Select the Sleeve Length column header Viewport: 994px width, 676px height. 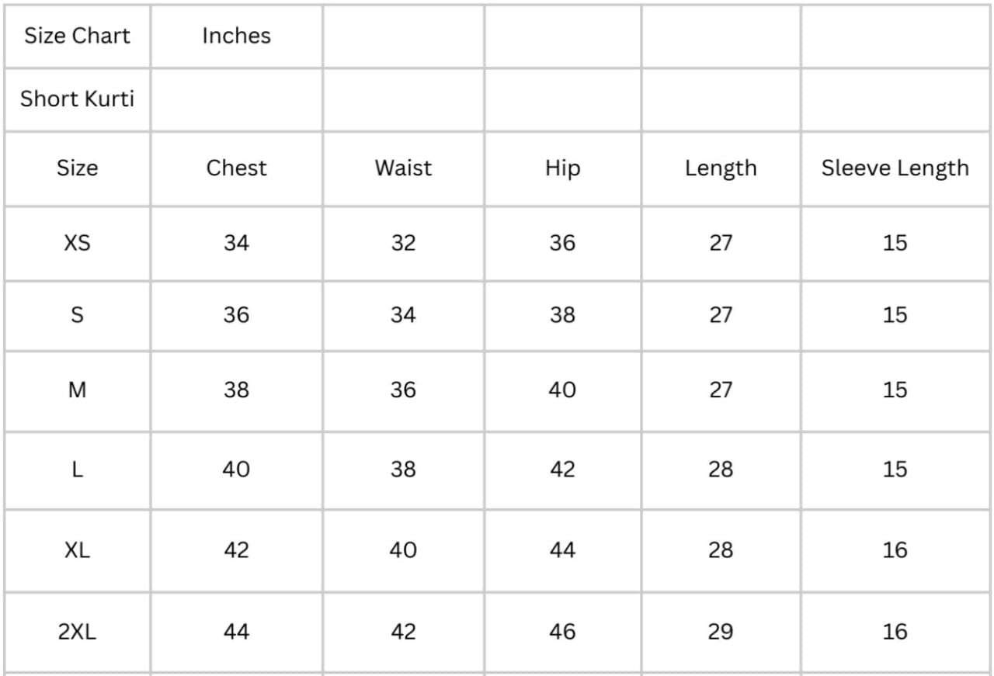pos(895,168)
